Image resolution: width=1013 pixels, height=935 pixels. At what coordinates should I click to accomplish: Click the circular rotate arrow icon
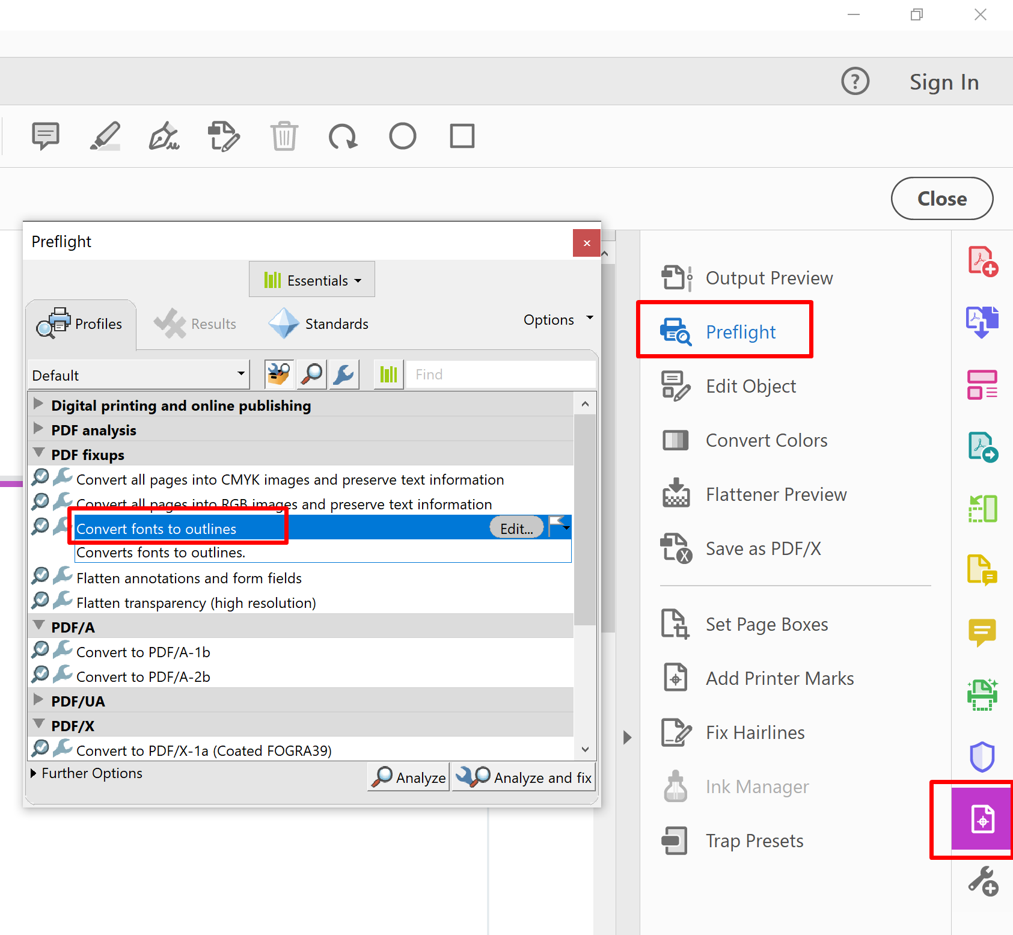(x=343, y=136)
